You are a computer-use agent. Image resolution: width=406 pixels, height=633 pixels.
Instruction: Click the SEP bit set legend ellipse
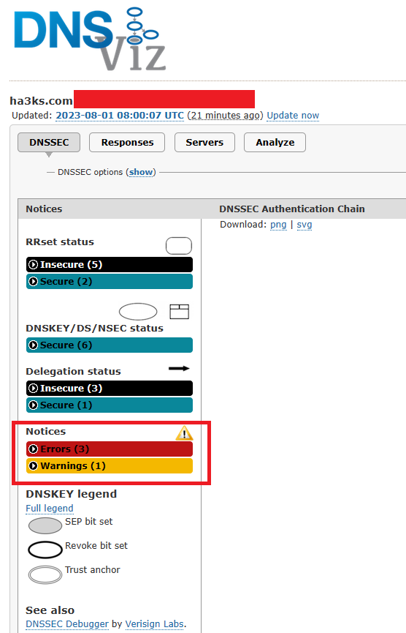[45, 525]
